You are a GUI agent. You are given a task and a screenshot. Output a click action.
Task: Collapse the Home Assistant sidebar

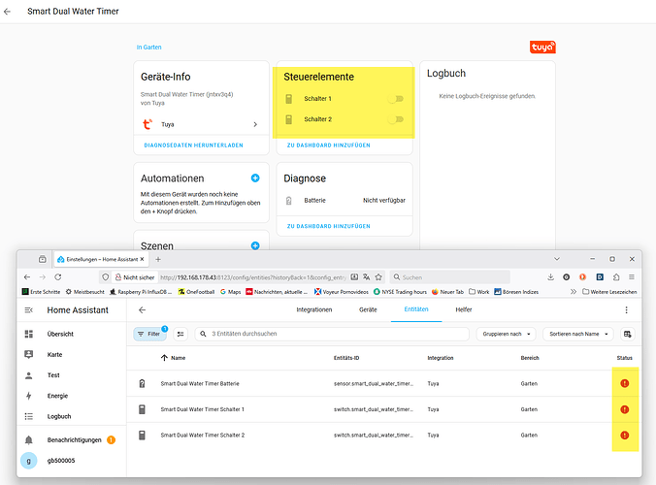[28, 309]
